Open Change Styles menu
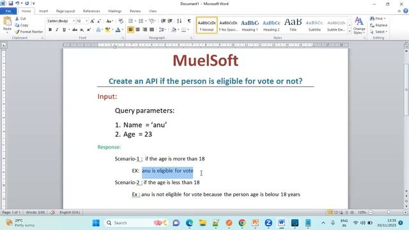 tap(359, 26)
